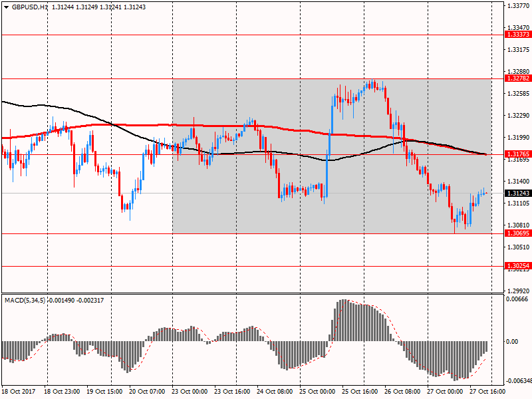Image resolution: width=532 pixels, height=399 pixels.
Task: Click the 1.33770 price scale value
Action: pos(519,5)
